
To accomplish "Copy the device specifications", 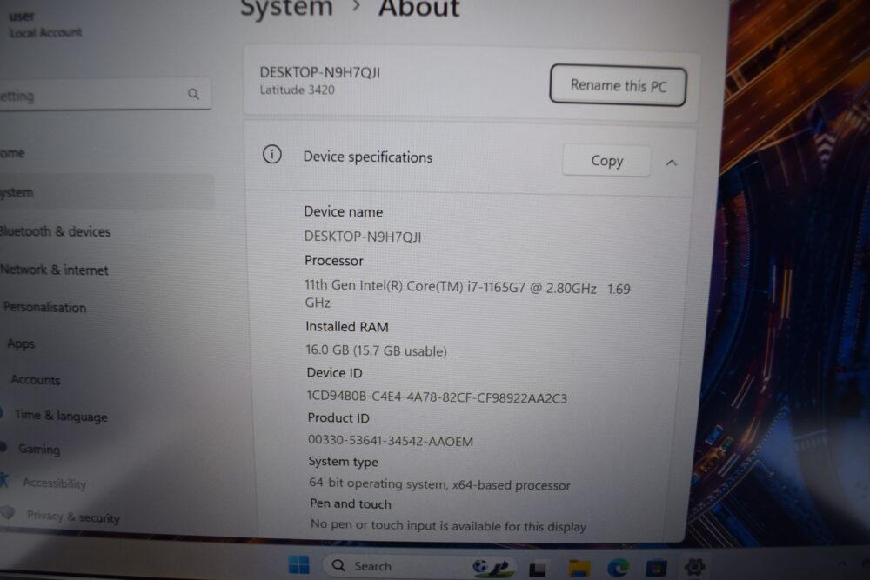I will click(x=606, y=161).
